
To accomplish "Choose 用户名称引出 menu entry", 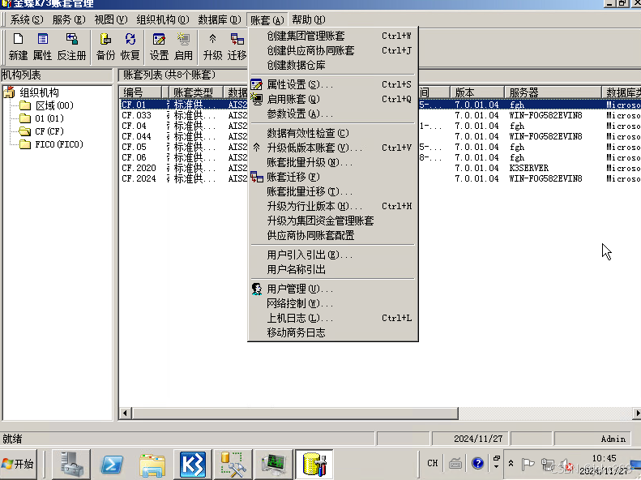I will tap(333, 269).
